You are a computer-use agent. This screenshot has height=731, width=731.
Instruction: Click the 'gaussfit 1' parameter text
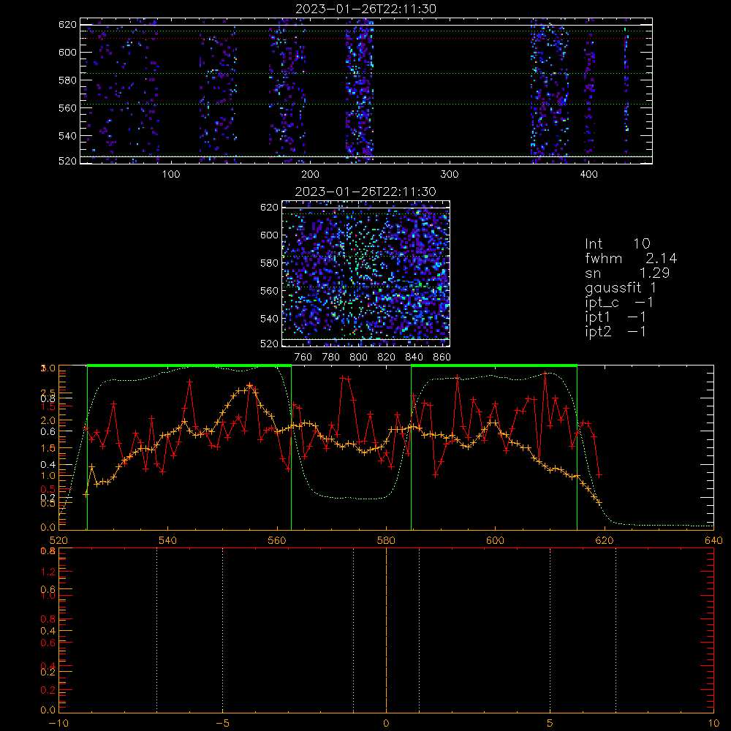[621, 287]
